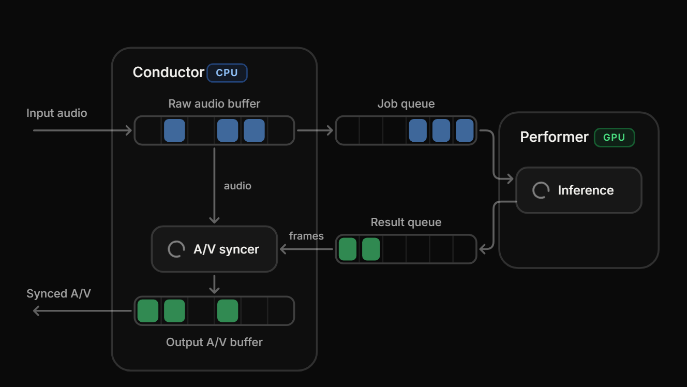Click the Inference label text
The width and height of the screenshot is (687, 387).
click(x=586, y=190)
